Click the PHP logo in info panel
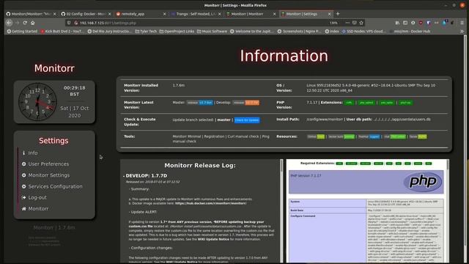This screenshot has width=469, height=264. click(x=423, y=182)
